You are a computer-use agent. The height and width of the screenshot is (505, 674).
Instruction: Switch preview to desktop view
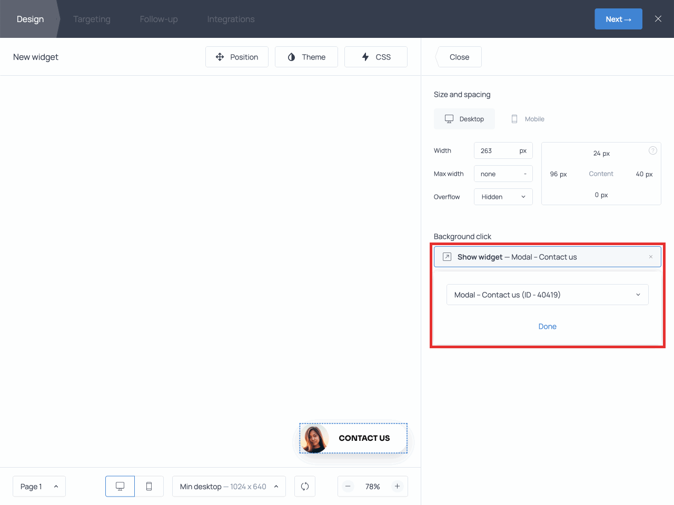coord(120,487)
